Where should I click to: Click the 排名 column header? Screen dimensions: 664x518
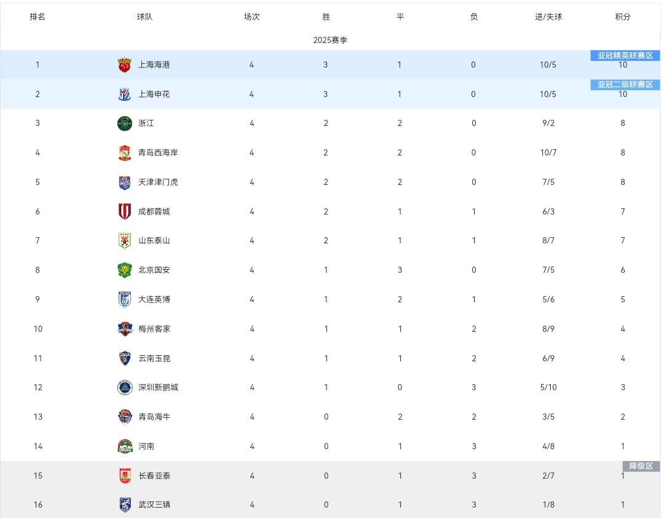pyautogui.click(x=38, y=17)
